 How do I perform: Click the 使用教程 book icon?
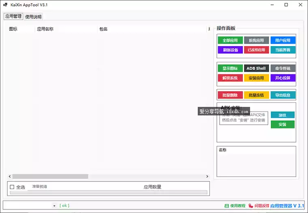click(227, 206)
